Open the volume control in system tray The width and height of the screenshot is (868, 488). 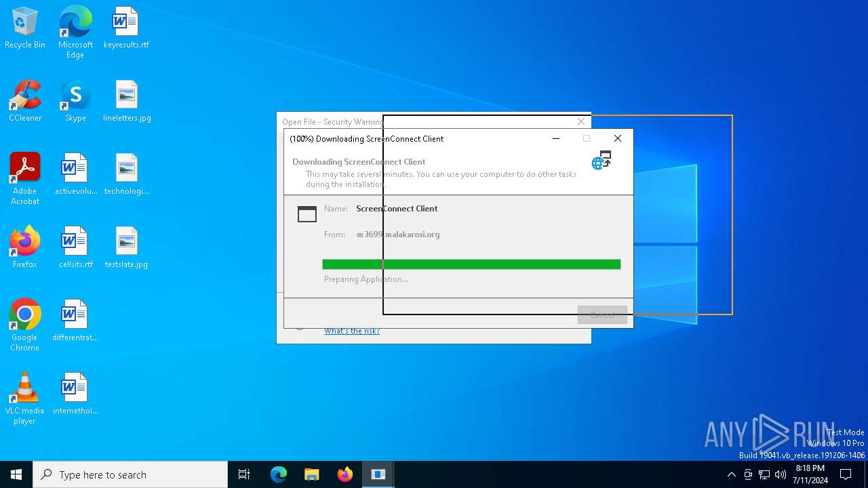(781, 474)
